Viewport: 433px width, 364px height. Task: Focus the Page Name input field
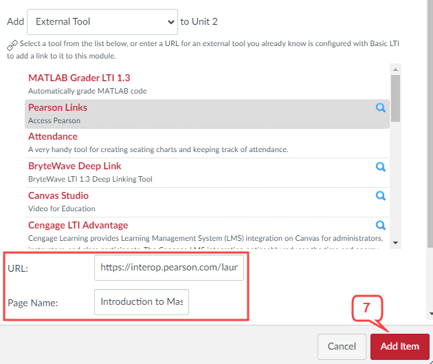click(142, 302)
